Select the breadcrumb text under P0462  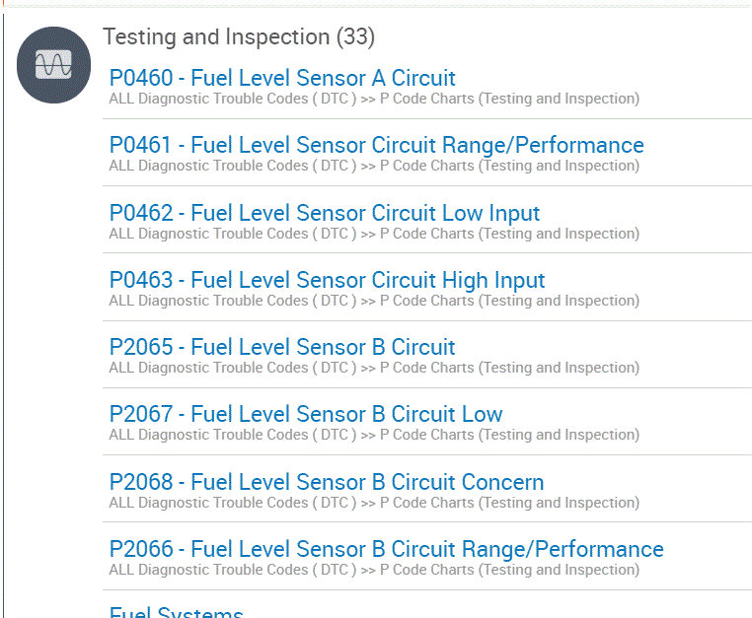coord(374,234)
